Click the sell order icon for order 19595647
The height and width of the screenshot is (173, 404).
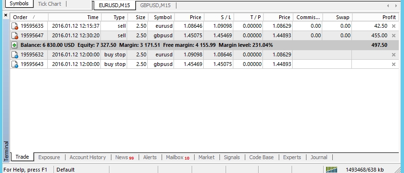(15, 35)
